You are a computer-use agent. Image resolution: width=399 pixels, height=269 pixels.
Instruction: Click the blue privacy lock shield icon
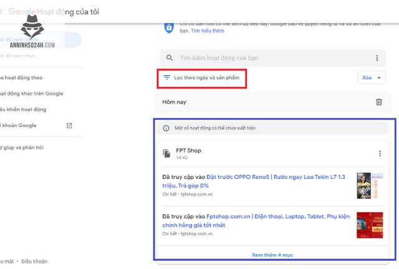(x=169, y=27)
